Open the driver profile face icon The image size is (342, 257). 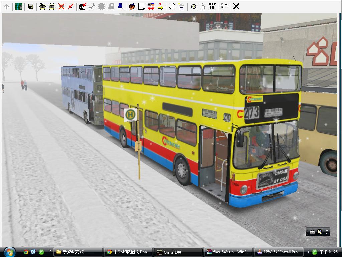[x=132, y=6]
